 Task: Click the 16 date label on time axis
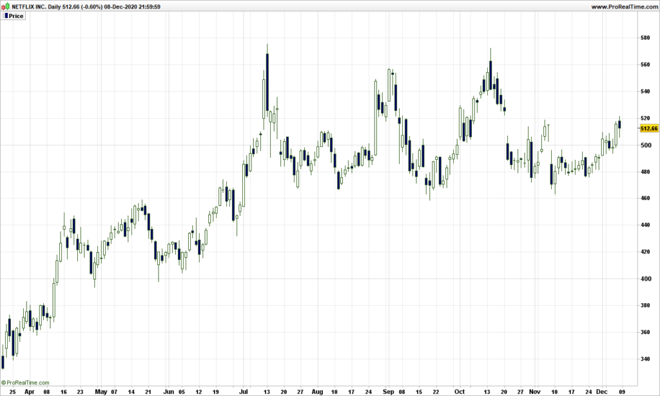pyautogui.click(x=64, y=391)
